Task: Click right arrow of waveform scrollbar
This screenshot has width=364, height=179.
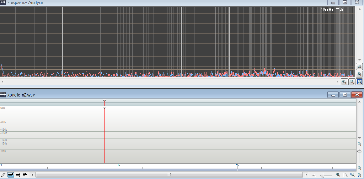Action: (x=306, y=175)
